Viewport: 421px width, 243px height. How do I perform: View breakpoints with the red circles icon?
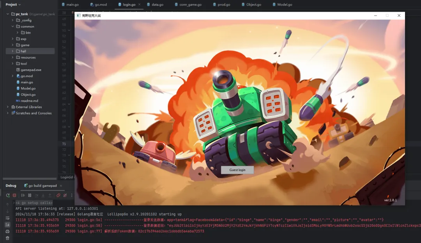58,195
